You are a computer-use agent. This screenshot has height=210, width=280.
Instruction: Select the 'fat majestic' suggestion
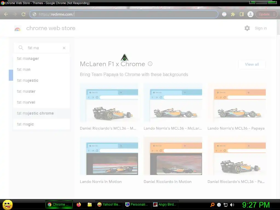tap(42, 80)
